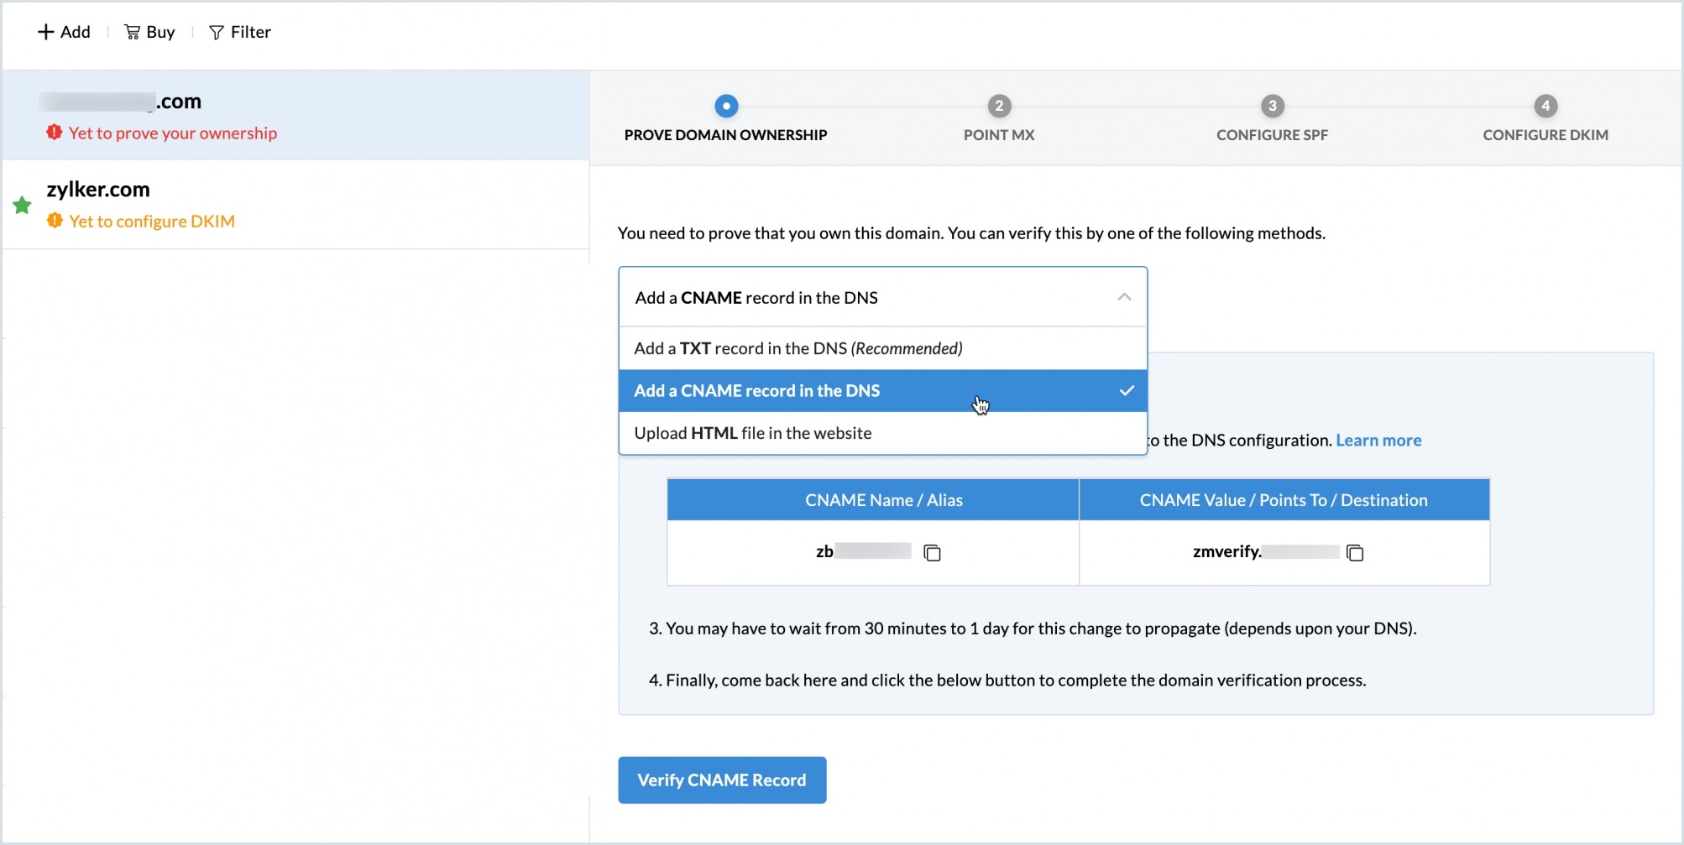Click 'Yet to configure DKIM' status

pyautogui.click(x=152, y=221)
